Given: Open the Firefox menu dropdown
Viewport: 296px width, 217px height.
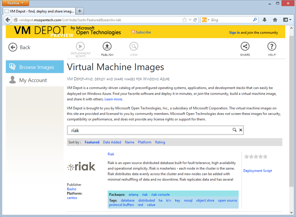Looking at the screenshot, I should (16, 3).
